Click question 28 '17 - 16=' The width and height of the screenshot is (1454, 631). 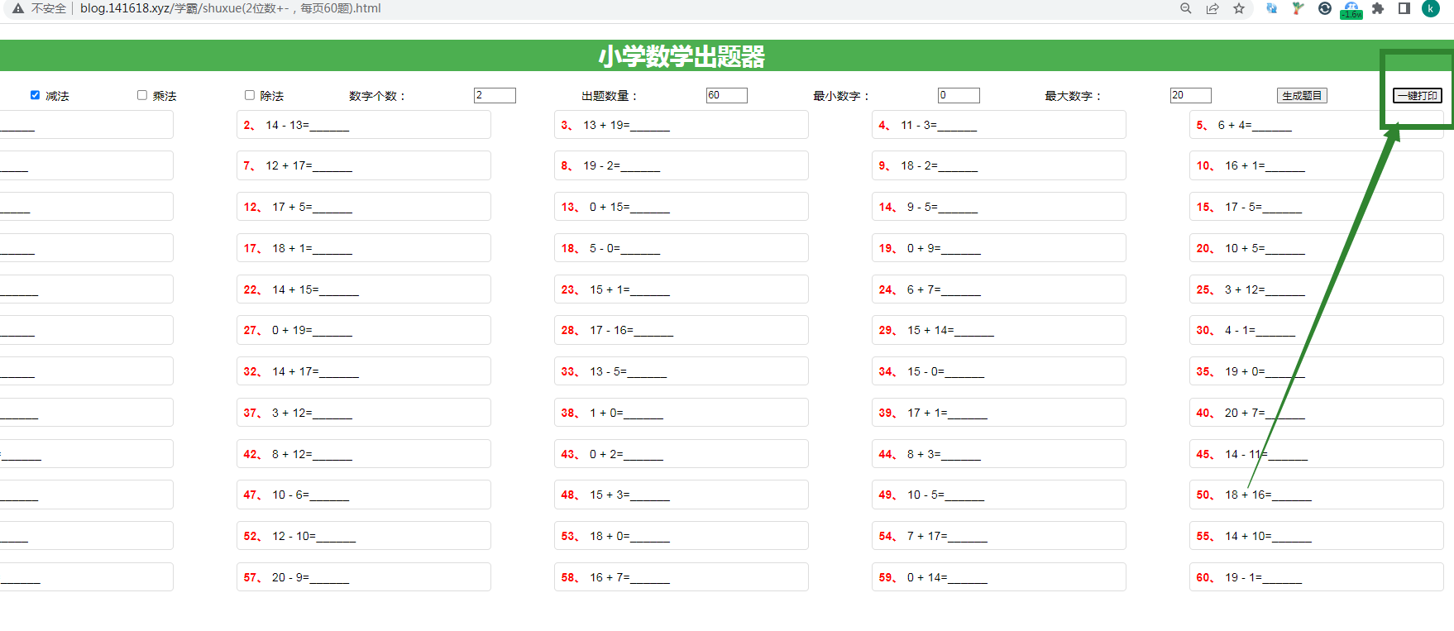[681, 330]
